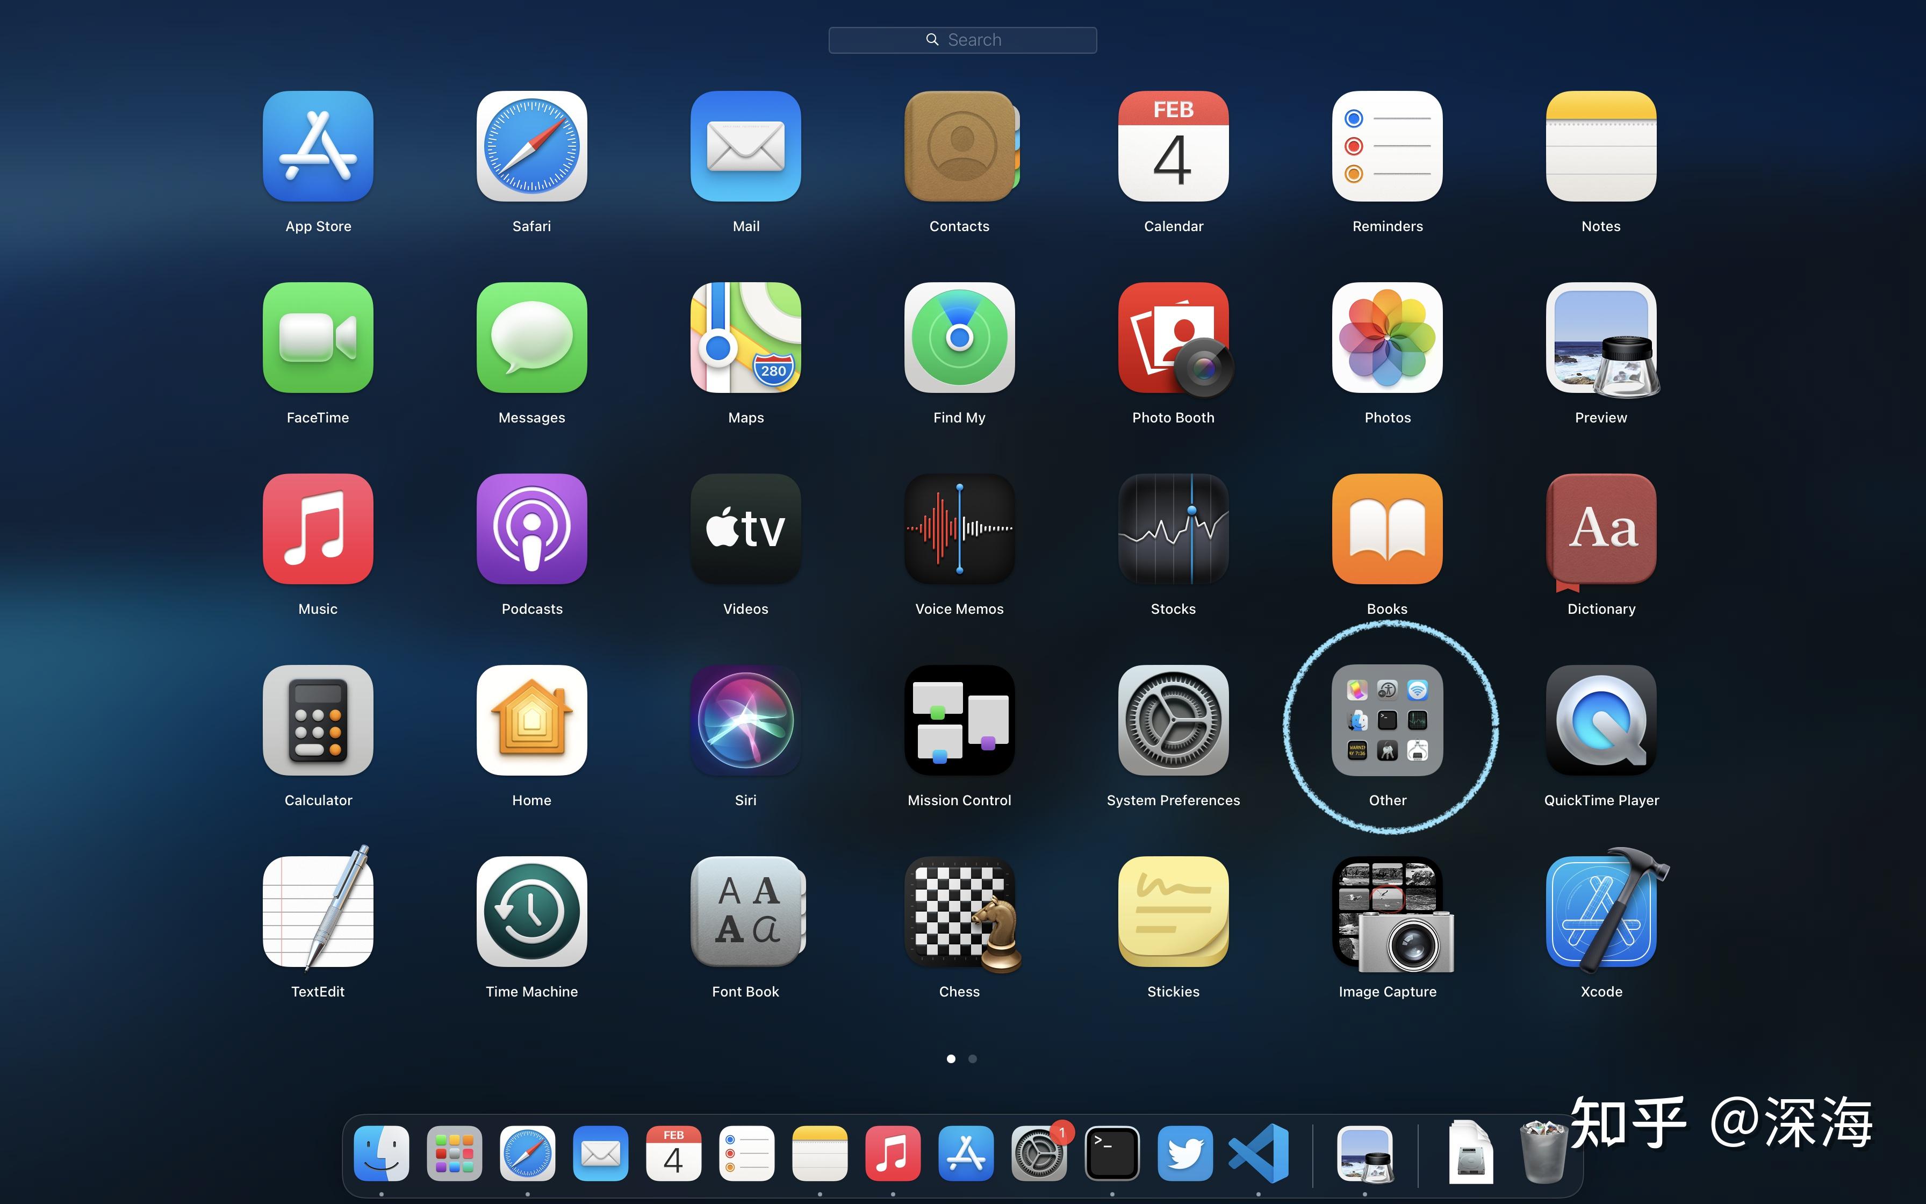Open App Store from the Launchpad grid
This screenshot has width=1926, height=1204.
tap(318, 147)
